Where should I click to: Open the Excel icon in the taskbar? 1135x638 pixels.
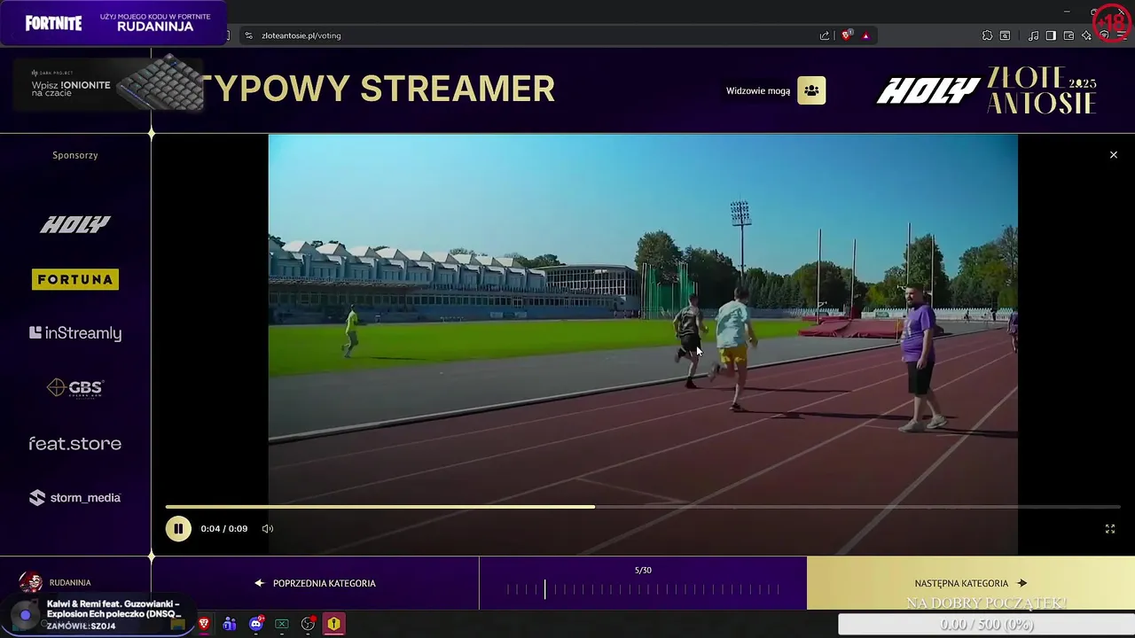click(x=282, y=624)
